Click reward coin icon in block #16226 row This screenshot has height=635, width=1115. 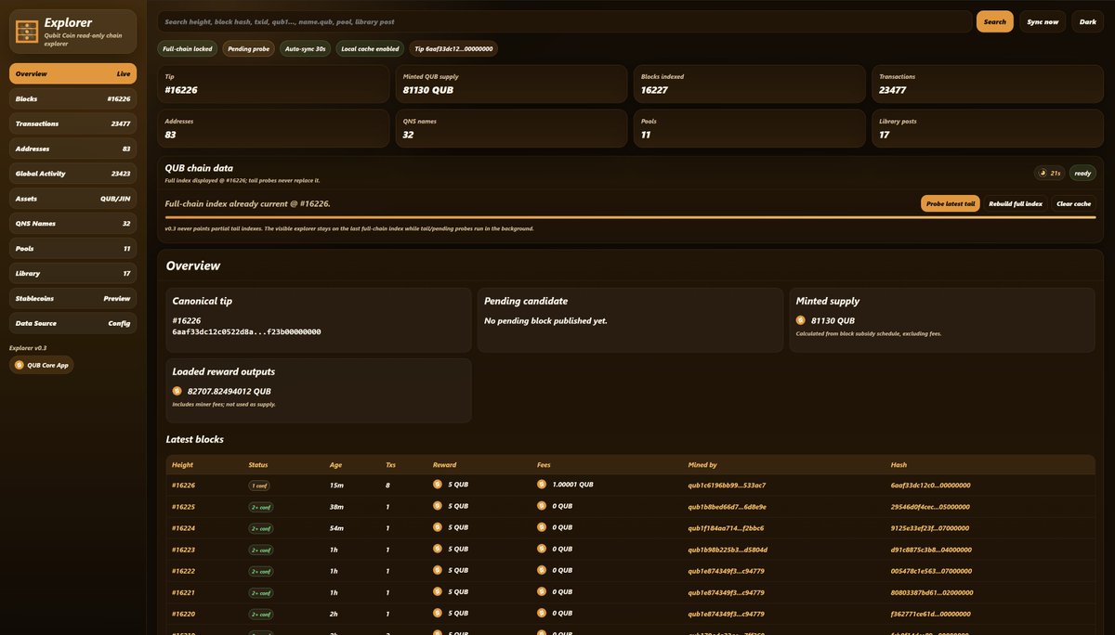pyautogui.click(x=438, y=484)
